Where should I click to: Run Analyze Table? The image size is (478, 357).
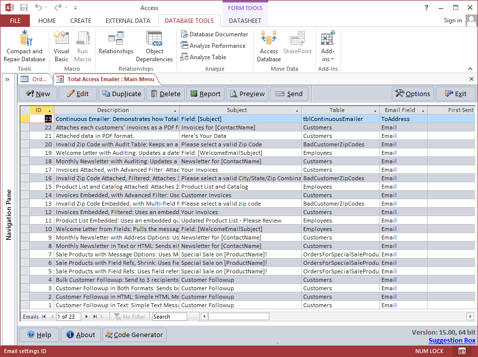pyautogui.click(x=203, y=57)
